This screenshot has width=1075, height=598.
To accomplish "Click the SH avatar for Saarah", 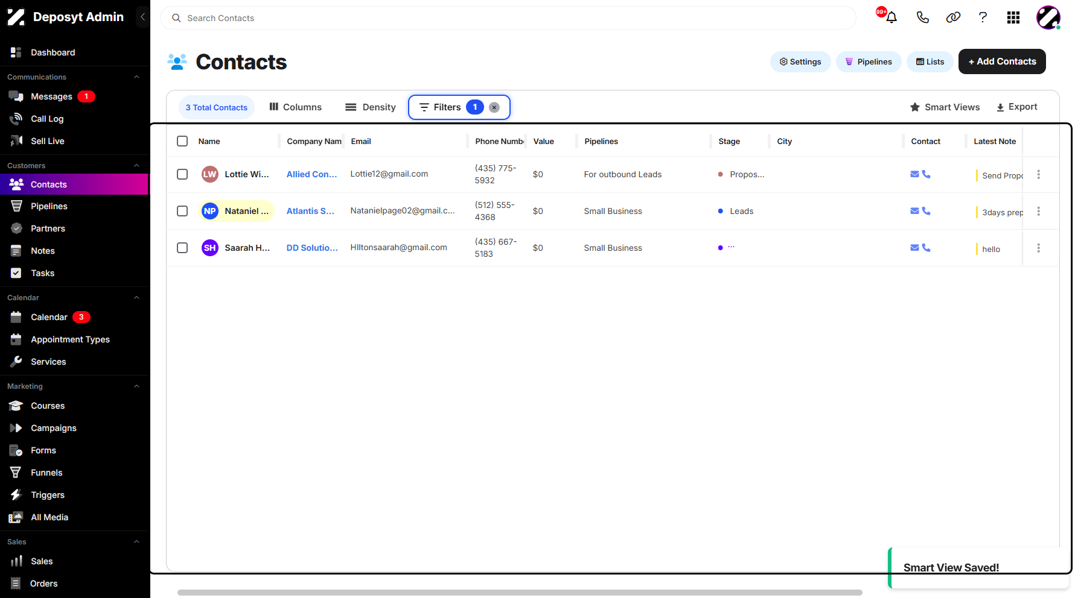I will [x=210, y=248].
